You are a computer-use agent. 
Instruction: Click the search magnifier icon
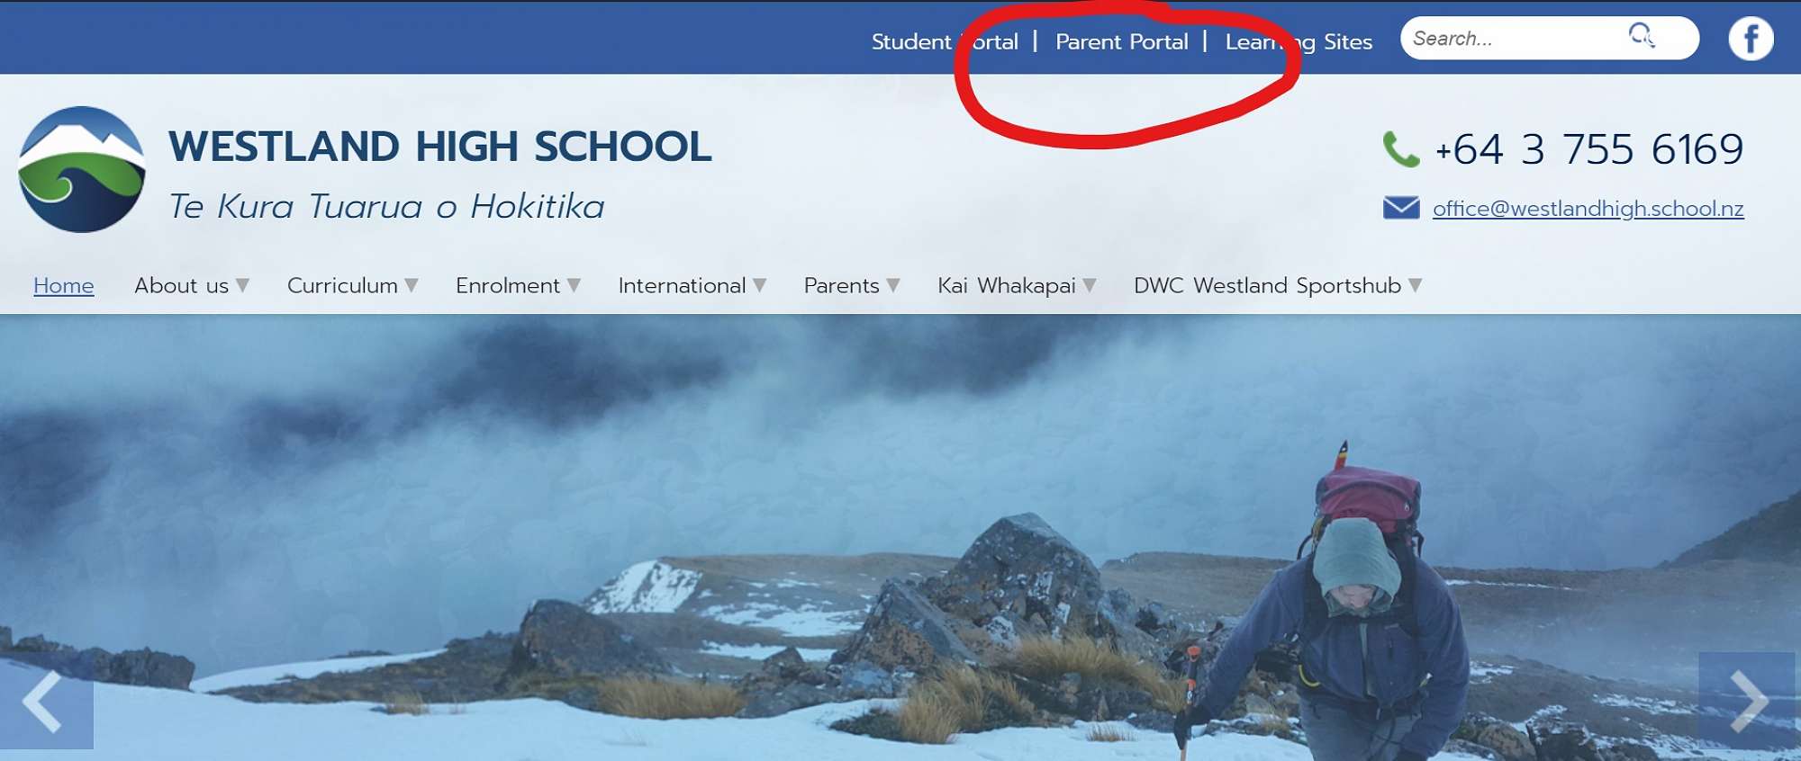point(1642,36)
